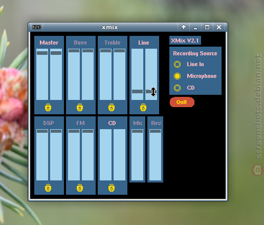This screenshot has width=264, height=225.
Task: Toggle the lock icon under Line
Action: [x=143, y=108]
